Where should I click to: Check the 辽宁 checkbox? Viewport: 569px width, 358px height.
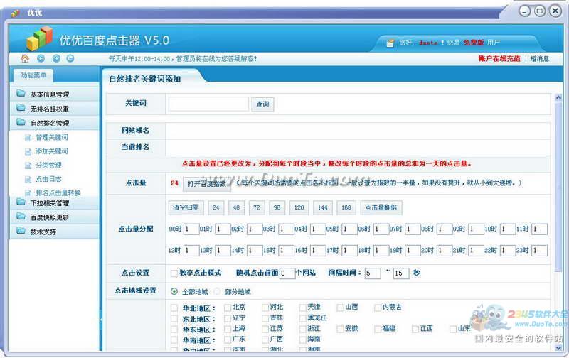(228, 318)
